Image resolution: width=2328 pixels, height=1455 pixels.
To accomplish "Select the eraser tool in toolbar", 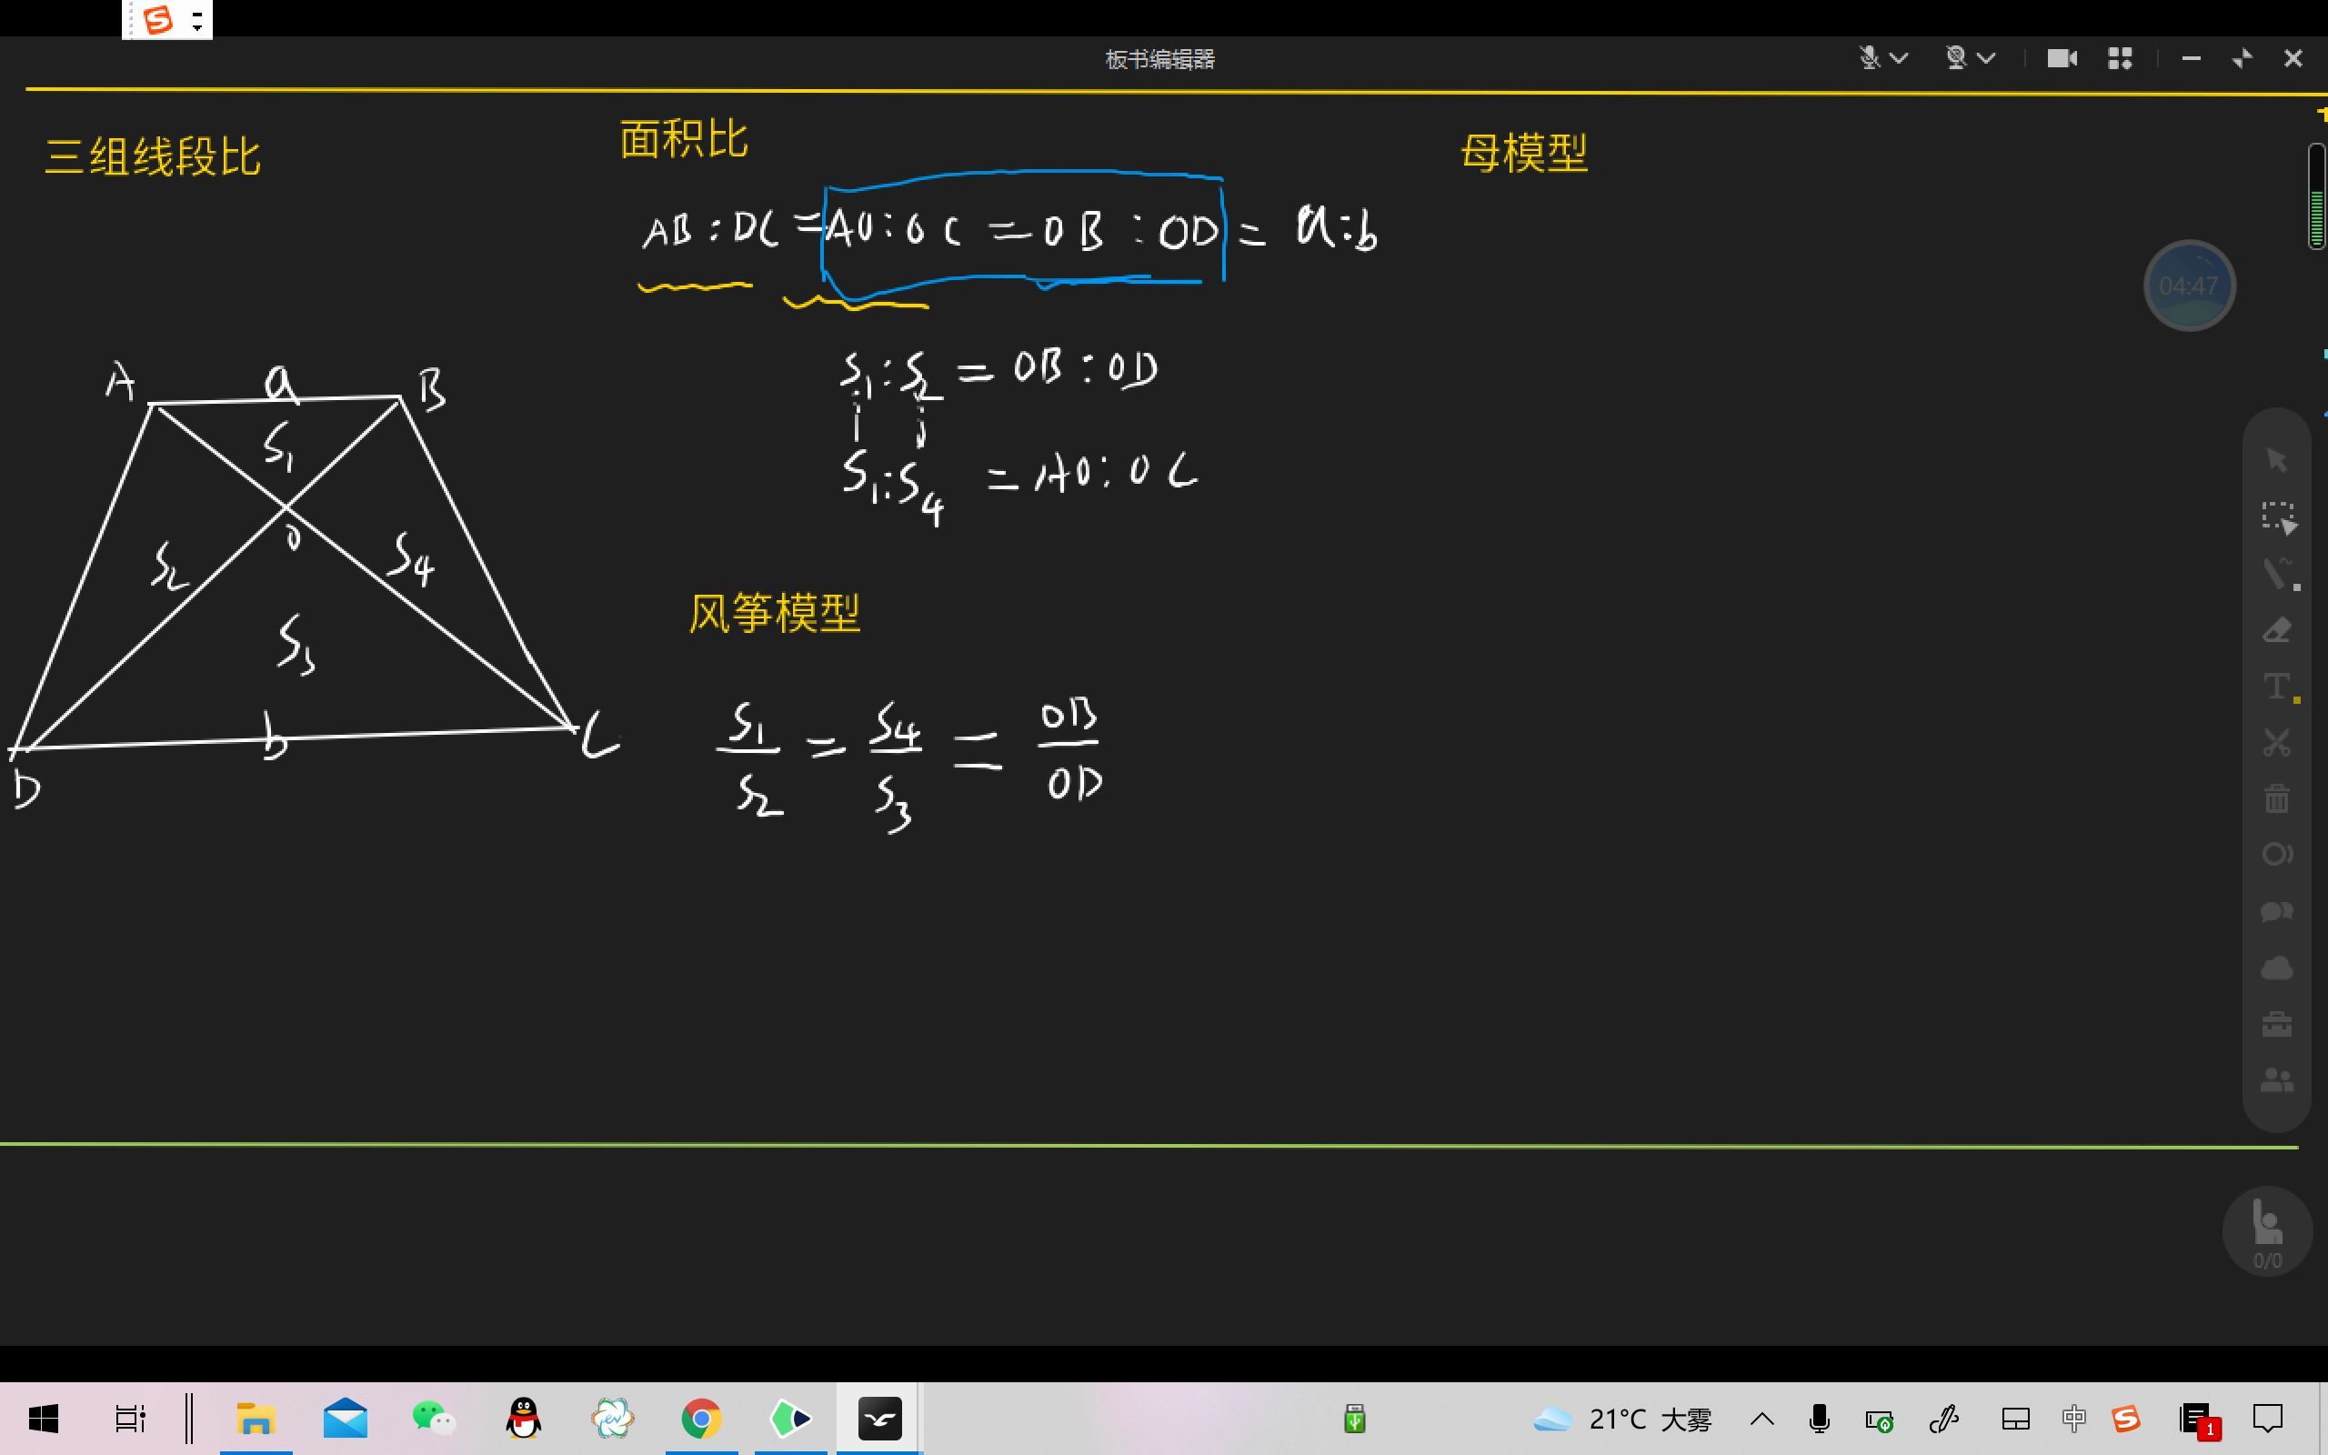I will (x=2276, y=630).
